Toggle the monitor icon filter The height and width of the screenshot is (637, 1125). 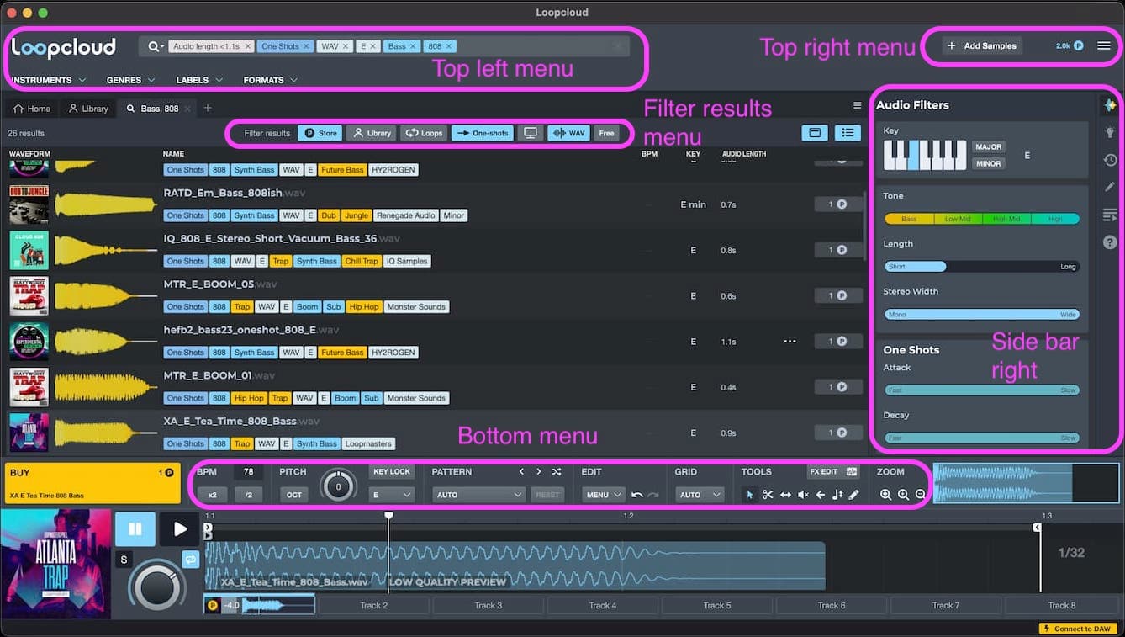tap(531, 133)
